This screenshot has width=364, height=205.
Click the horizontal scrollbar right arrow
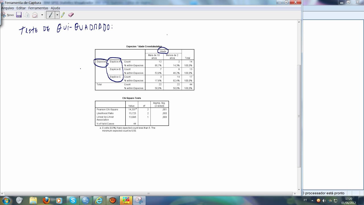[x=295, y=194]
